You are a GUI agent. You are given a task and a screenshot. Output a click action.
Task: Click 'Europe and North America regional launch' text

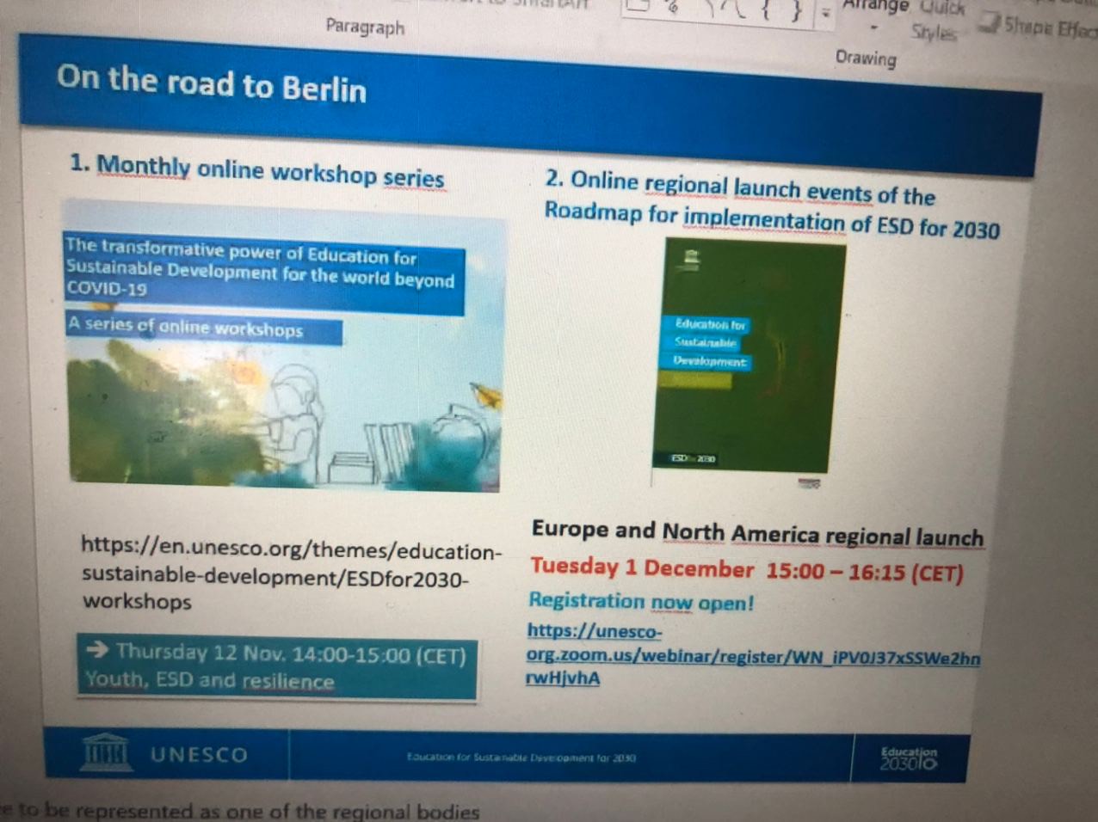click(757, 533)
